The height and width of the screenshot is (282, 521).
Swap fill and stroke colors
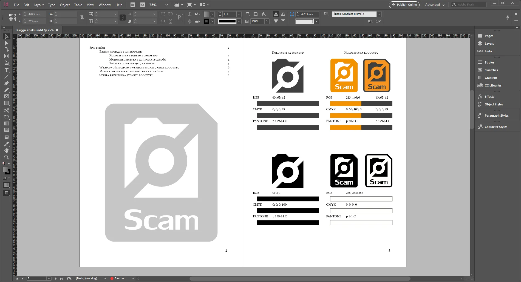point(9,164)
